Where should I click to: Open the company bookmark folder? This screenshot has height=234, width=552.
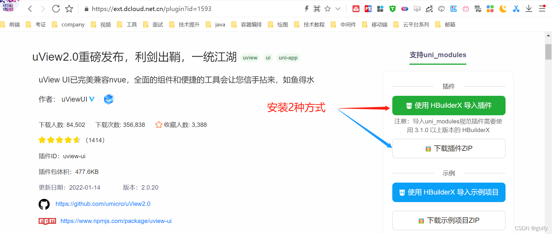68,25
